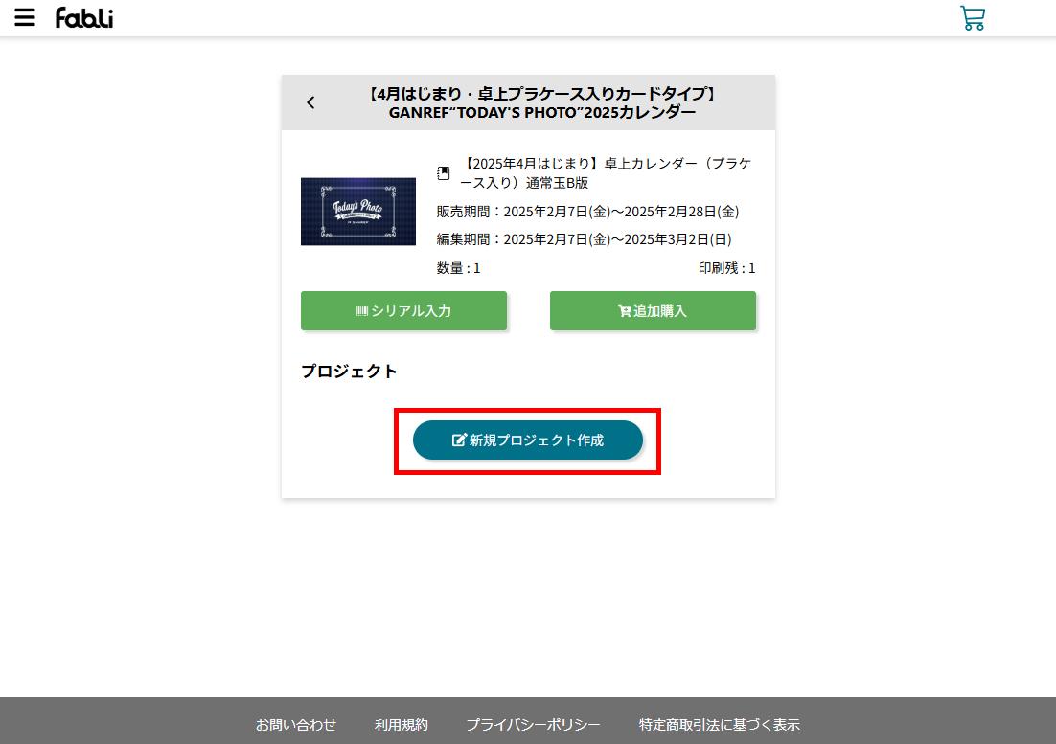Click the 卓上カレンダー product name text
The width and height of the screenshot is (1056, 744).
606,172
